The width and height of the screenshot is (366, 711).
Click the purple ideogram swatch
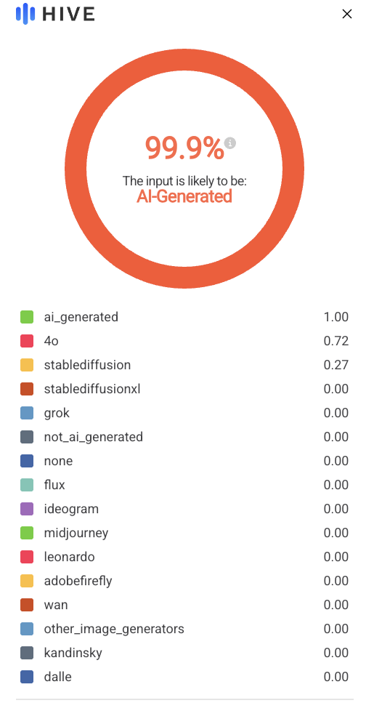(x=27, y=509)
